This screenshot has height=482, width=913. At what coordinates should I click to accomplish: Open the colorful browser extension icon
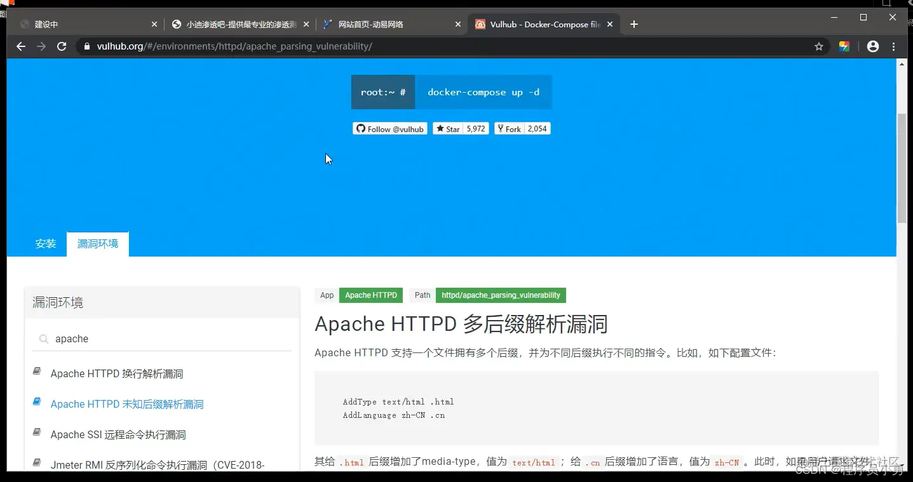click(844, 46)
